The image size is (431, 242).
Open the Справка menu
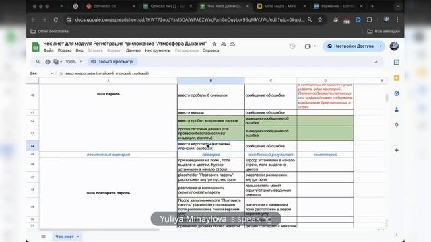click(211, 50)
